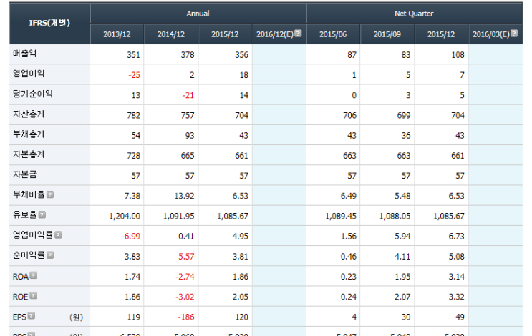Viewport: 532px width, 336px height.
Task: Open help icon beside 유보율
Action: click(42, 214)
